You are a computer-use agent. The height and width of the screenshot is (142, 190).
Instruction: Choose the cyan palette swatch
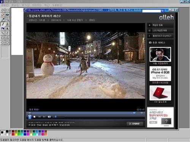pyautogui.click(x=22, y=134)
